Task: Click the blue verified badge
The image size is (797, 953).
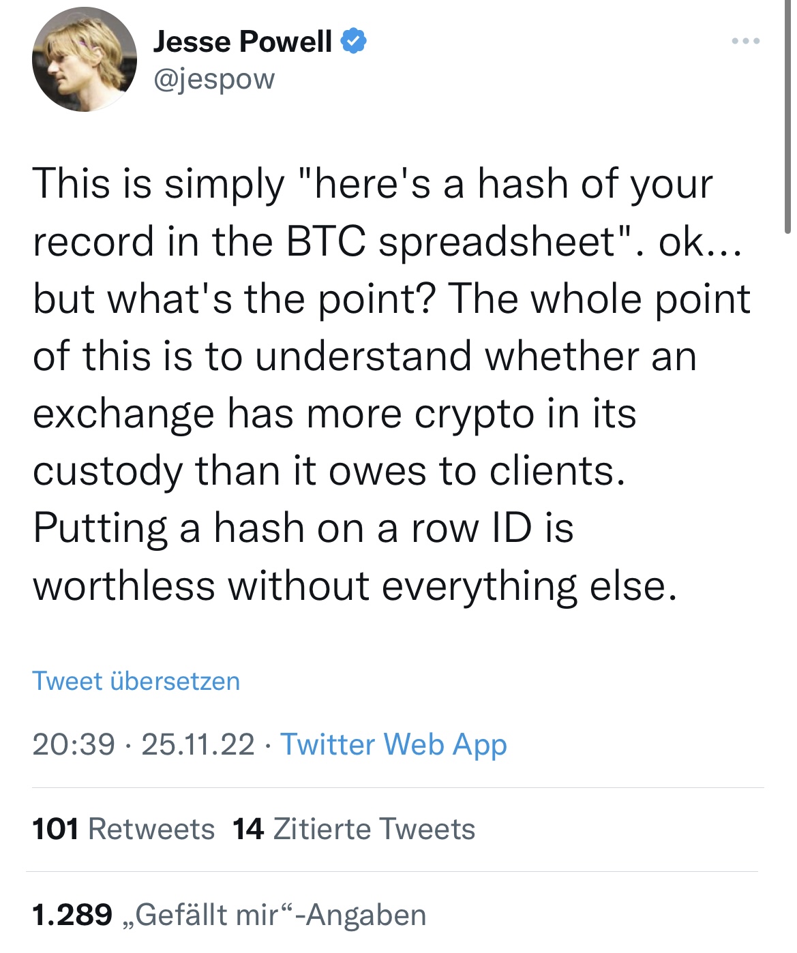Action: tap(353, 41)
